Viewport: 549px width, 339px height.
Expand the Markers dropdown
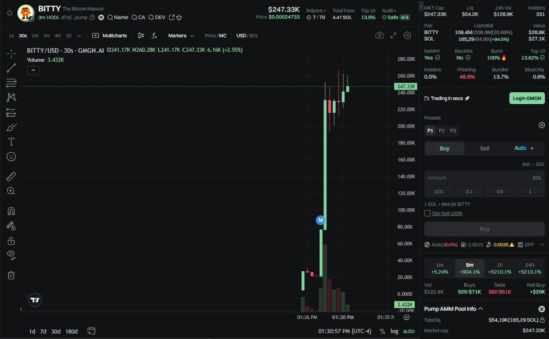coord(181,36)
